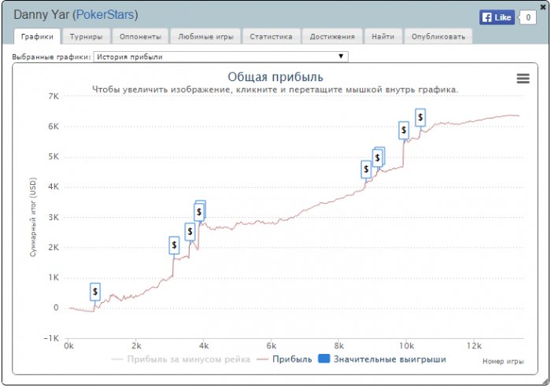Click the stacked dollar marker near 3K profit
The width and height of the screenshot is (551, 387).
[x=200, y=212]
